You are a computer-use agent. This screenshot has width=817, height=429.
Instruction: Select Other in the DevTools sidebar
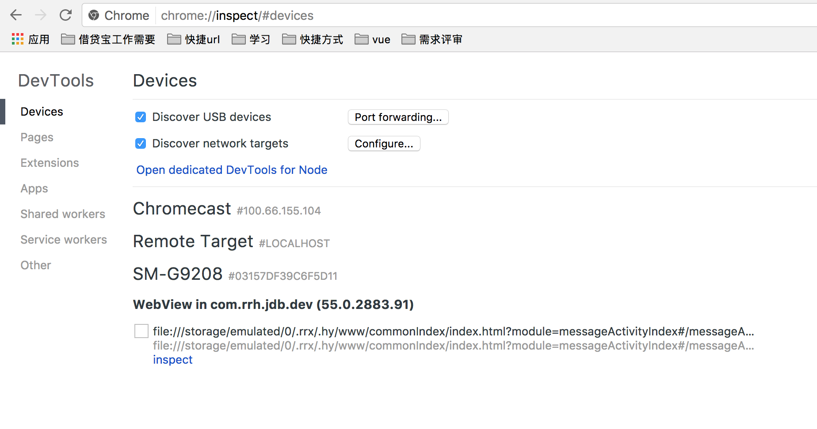pos(36,265)
